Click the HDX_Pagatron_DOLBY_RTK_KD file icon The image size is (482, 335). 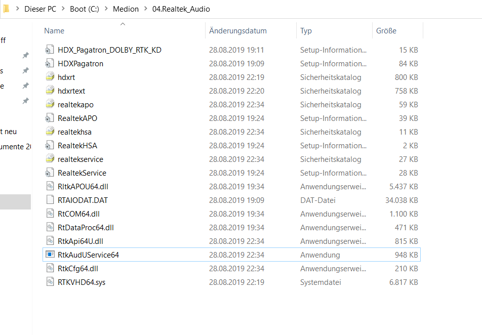(49, 50)
